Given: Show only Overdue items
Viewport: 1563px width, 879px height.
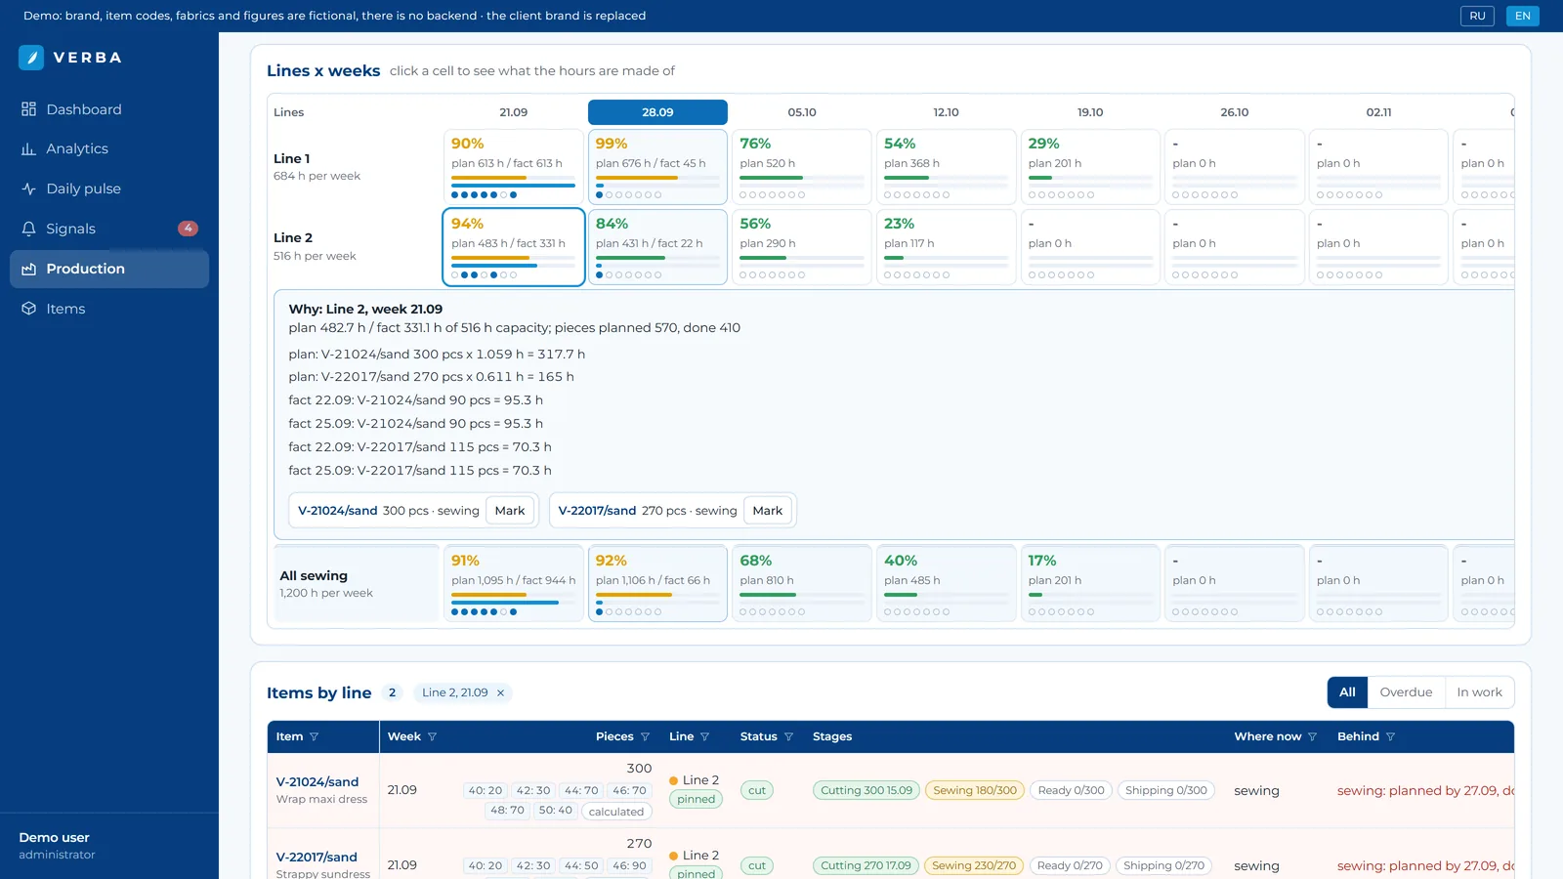Looking at the screenshot, I should coord(1406,692).
